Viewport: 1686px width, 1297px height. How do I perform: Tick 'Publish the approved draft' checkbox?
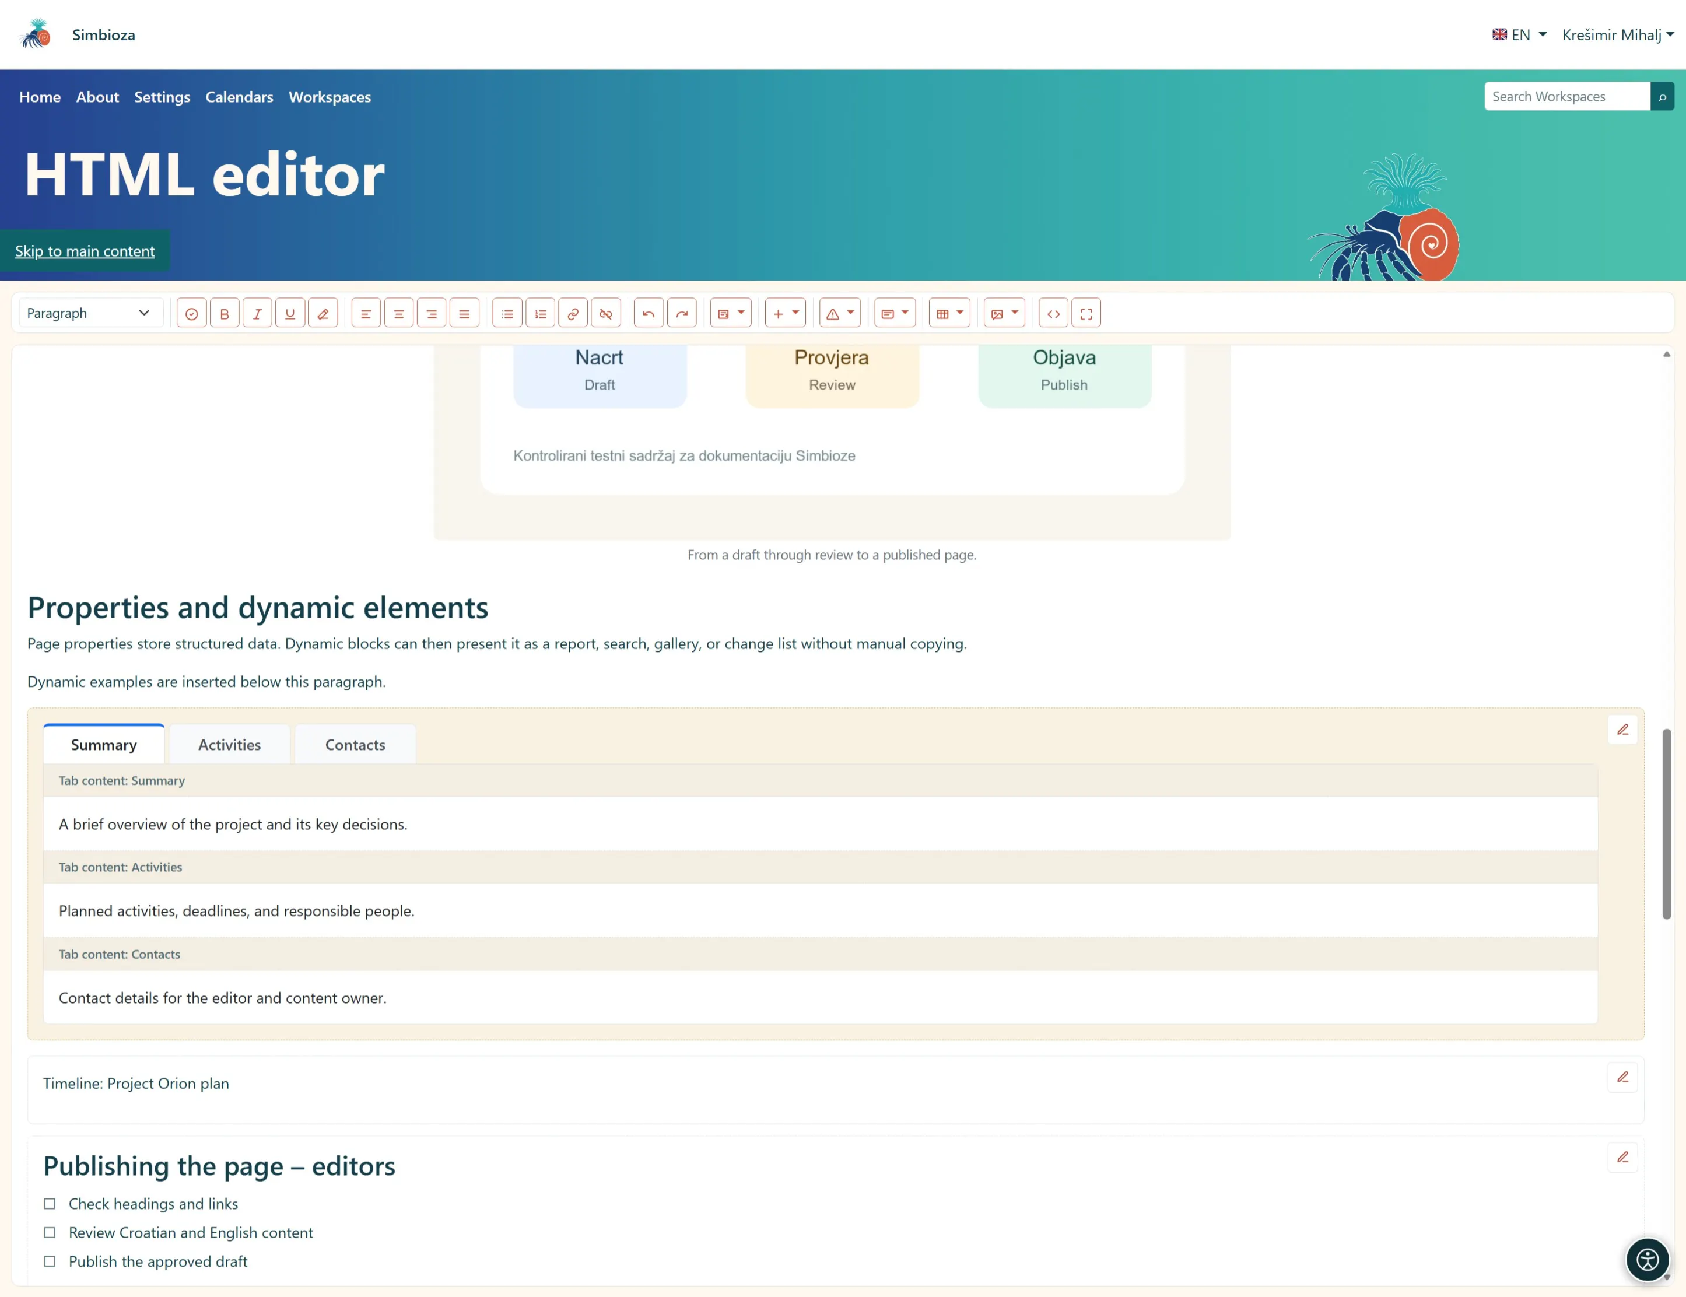click(x=50, y=1261)
